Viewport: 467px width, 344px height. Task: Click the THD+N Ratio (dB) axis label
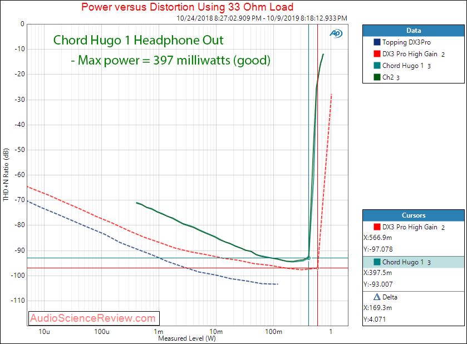pyautogui.click(x=6, y=175)
